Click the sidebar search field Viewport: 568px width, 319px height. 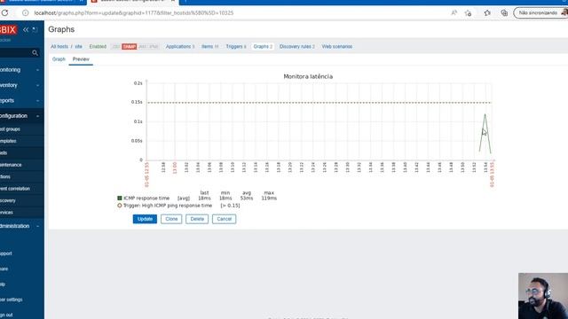coord(16,53)
